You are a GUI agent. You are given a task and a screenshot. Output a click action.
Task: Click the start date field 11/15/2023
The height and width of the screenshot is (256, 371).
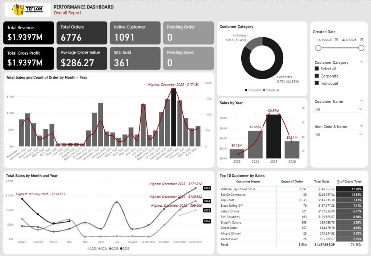click(325, 40)
